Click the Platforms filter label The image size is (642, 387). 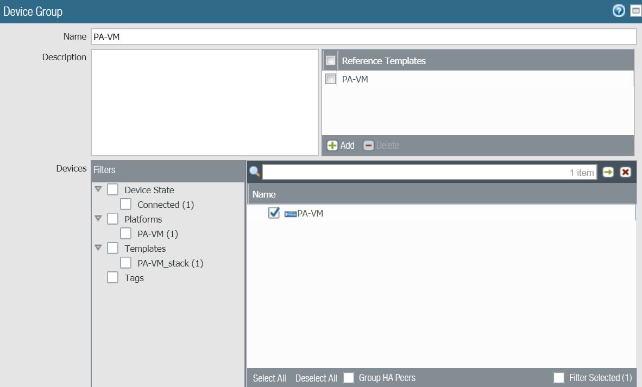[143, 219]
